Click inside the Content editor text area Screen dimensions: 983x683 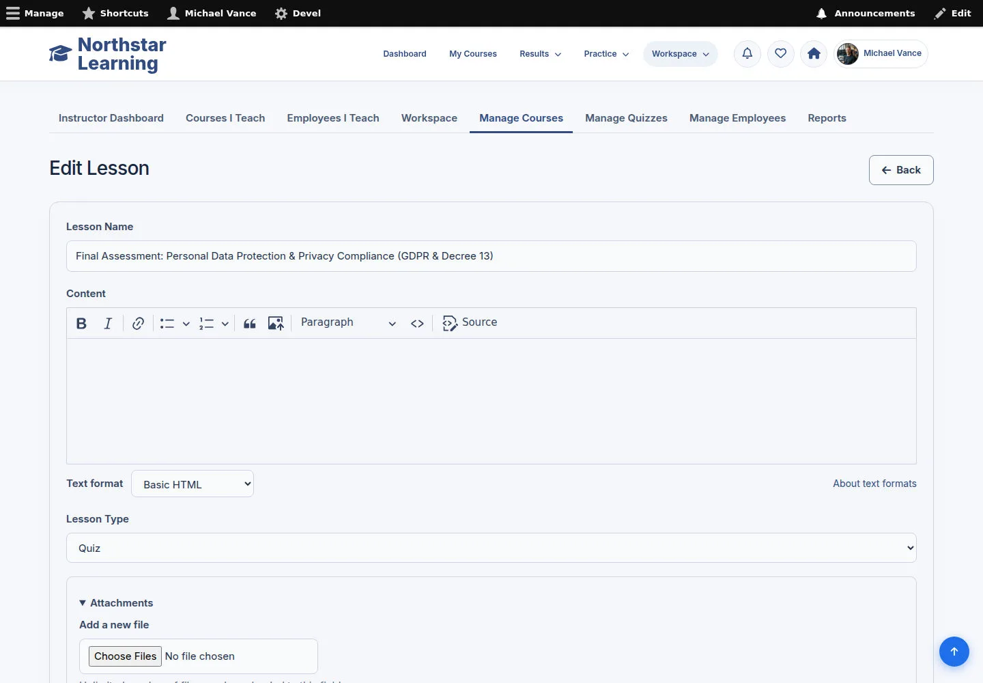coord(491,401)
